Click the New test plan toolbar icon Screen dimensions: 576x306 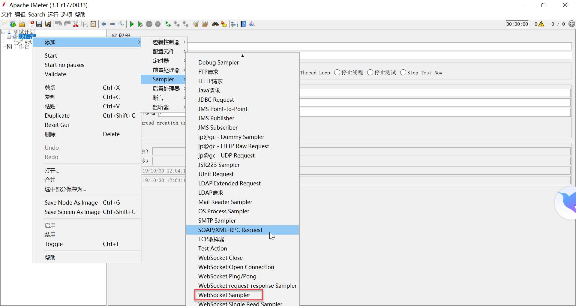4,24
